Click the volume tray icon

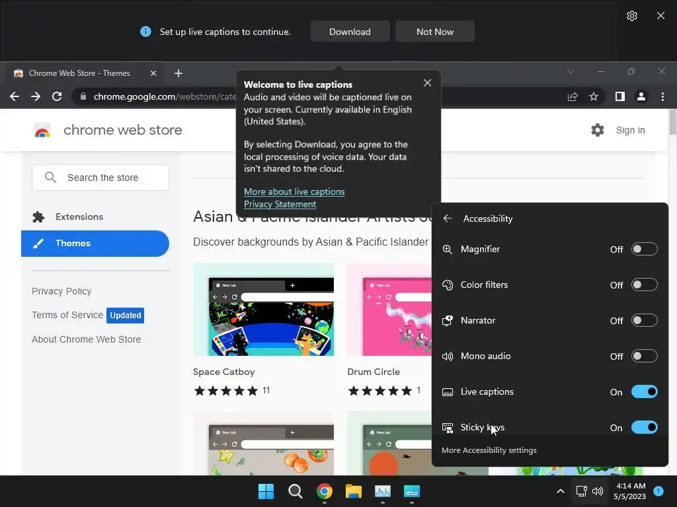[x=598, y=491]
